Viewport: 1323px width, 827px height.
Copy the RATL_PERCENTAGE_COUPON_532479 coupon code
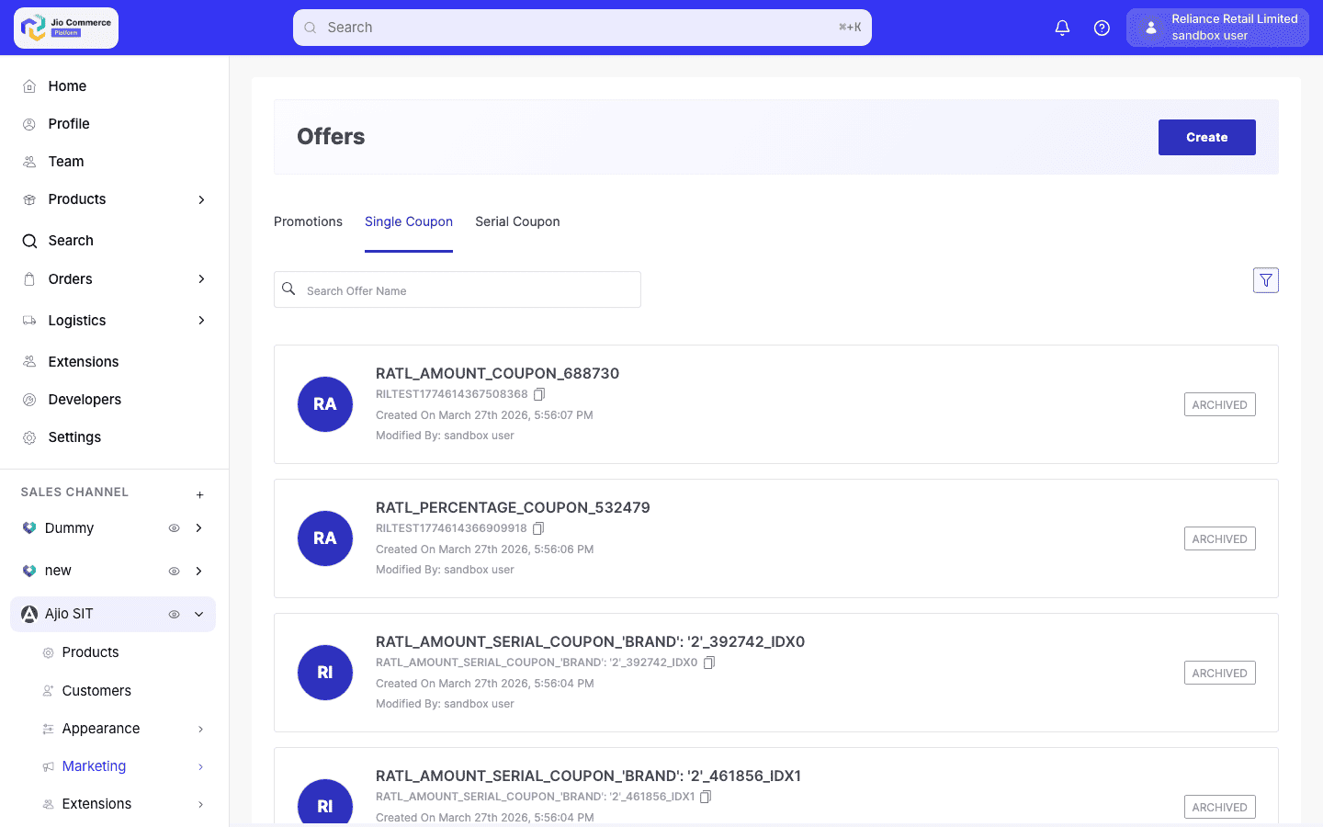538,528
